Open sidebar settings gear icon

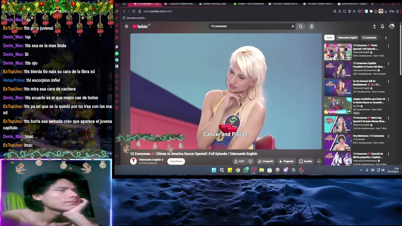117,108
